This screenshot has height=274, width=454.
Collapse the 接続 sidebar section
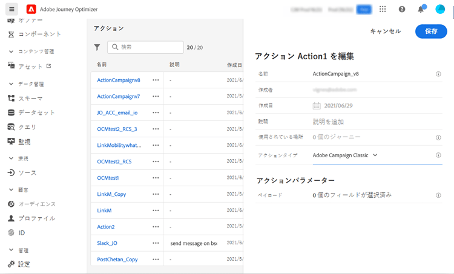point(11,158)
